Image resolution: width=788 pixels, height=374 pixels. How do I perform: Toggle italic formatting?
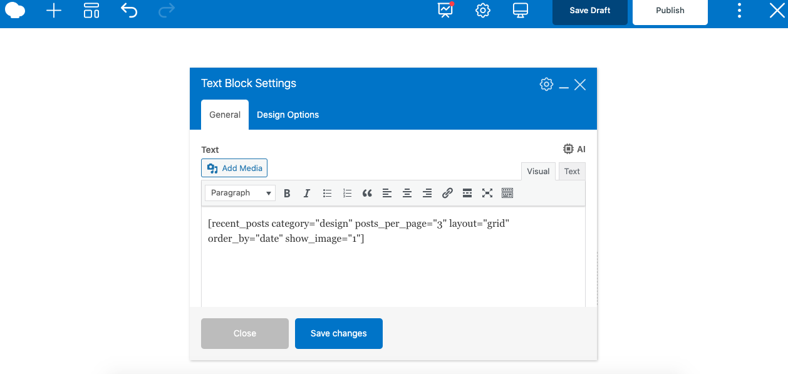[x=306, y=193]
